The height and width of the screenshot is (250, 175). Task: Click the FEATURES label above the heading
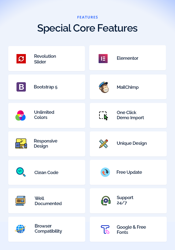(x=88, y=17)
